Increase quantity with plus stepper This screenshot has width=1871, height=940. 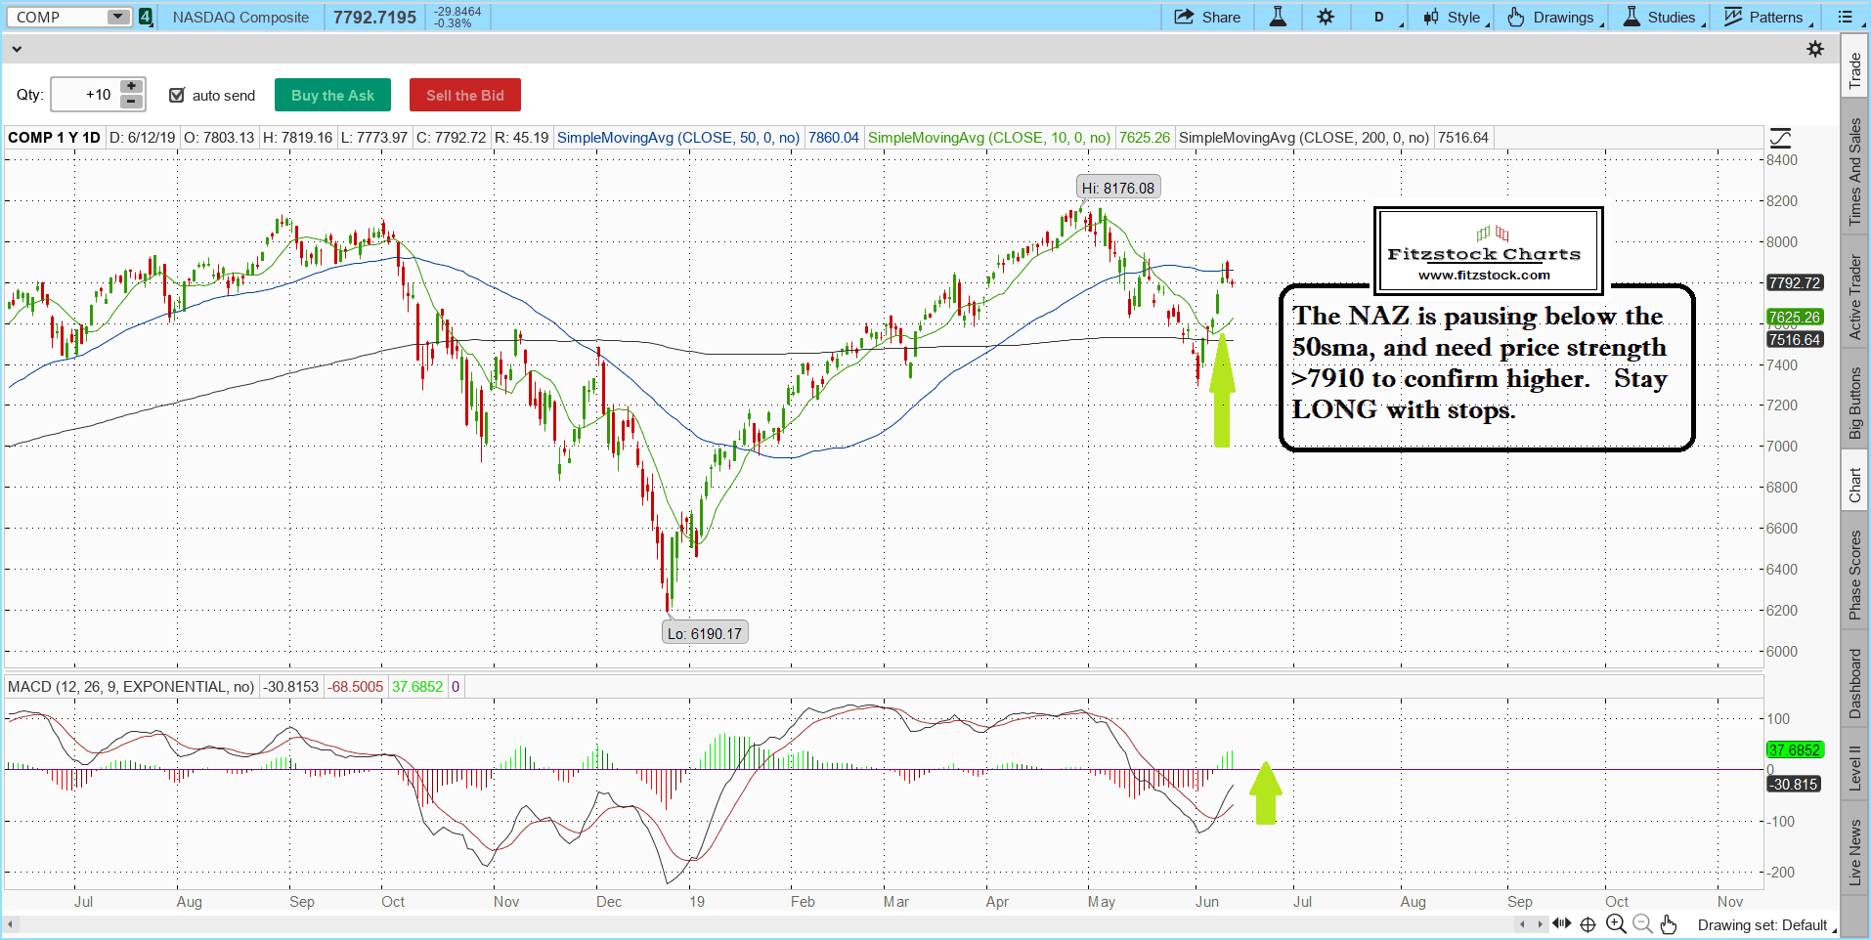[131, 86]
